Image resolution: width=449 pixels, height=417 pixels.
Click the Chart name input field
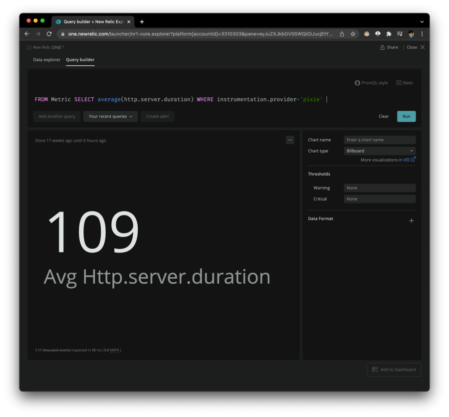[x=380, y=140]
